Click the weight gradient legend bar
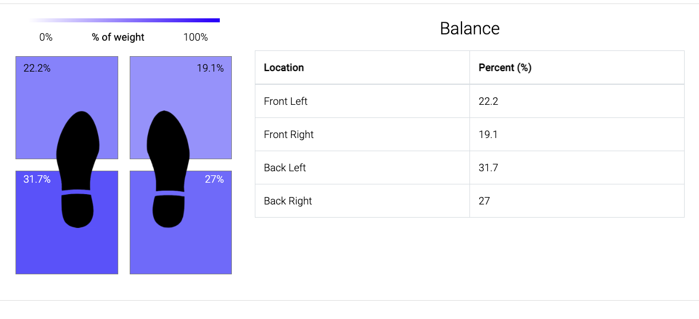Image resolution: width=699 pixels, height=319 pixels. click(x=124, y=21)
